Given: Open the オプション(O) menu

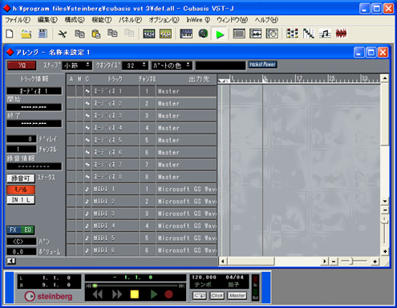Looking at the screenshot, I should [164, 20].
